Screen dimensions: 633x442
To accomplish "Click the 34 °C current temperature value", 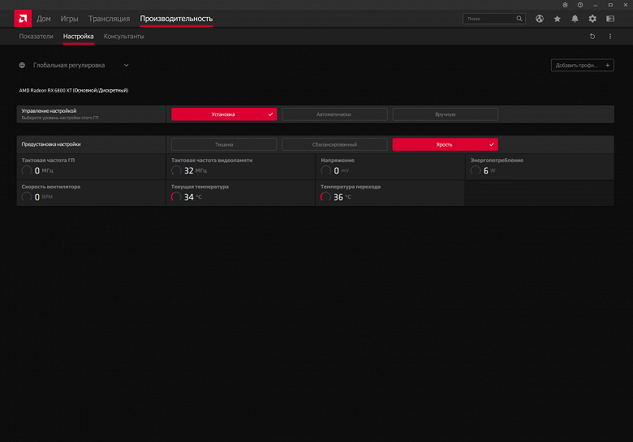I will click(x=193, y=197).
